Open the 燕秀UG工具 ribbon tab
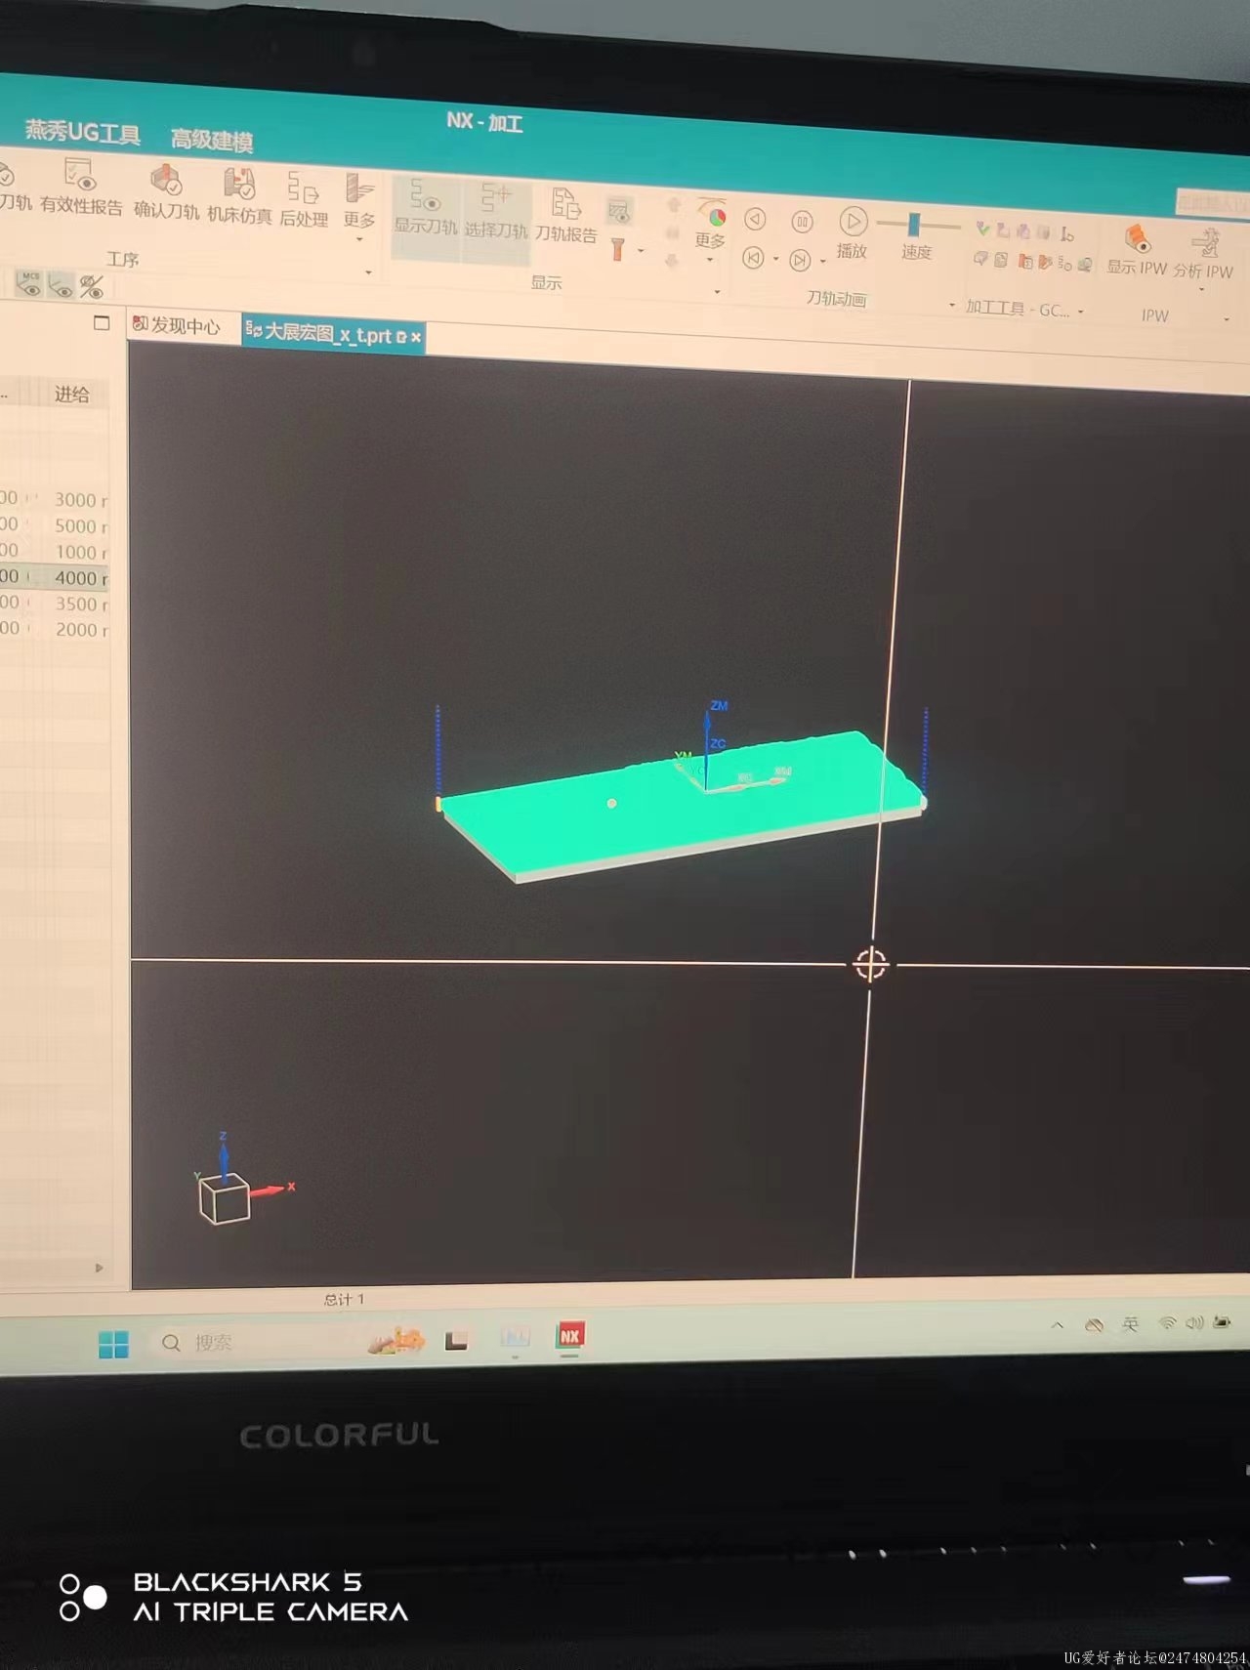Viewport: 1250px width, 1670px height. click(83, 132)
